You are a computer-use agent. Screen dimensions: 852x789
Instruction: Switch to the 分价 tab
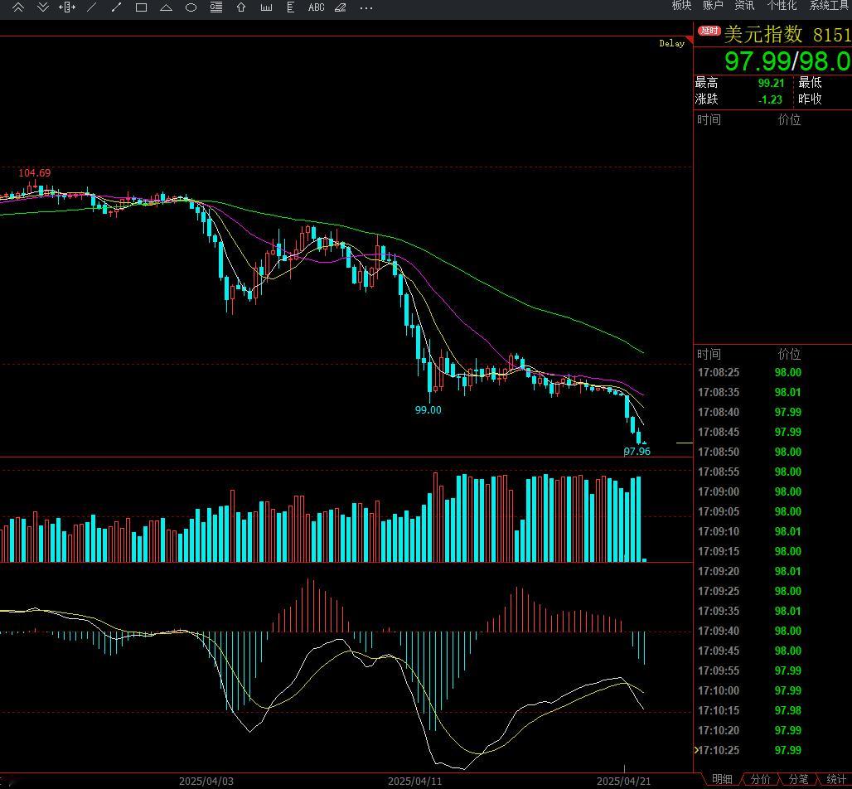click(760, 780)
